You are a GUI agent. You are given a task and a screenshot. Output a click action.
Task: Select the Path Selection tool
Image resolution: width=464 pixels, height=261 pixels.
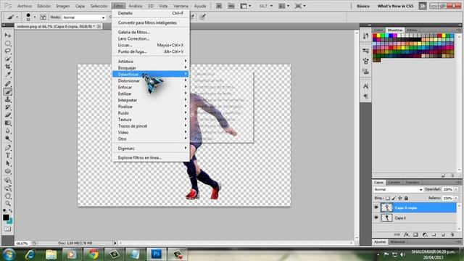coord(8,163)
